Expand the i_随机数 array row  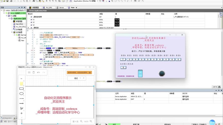point(28,28)
